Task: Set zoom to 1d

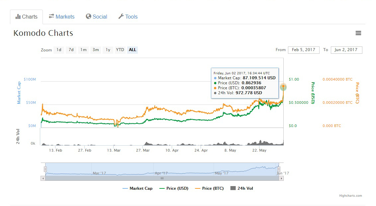Action: pyautogui.click(x=59, y=50)
